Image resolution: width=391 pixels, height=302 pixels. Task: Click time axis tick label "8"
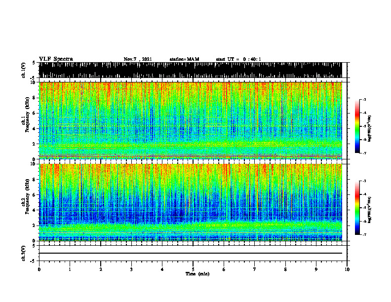(x=285, y=269)
